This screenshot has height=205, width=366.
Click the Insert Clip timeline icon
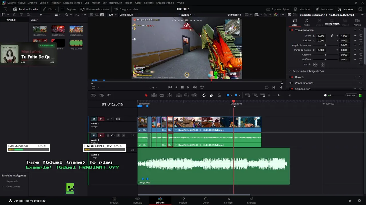point(179,95)
